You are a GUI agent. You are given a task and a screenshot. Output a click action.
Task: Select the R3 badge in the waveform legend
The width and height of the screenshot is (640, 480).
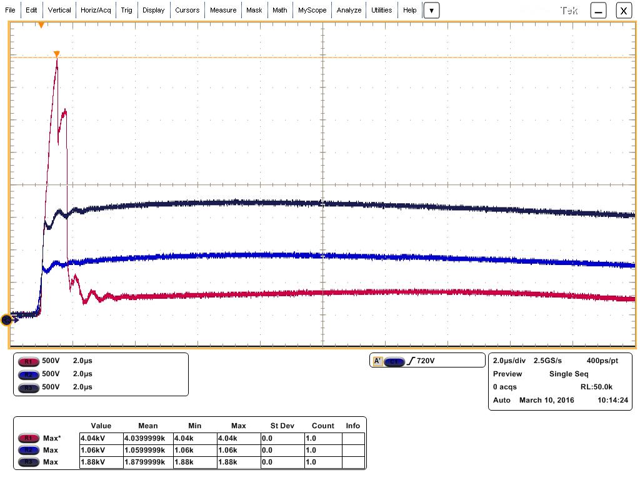26,387
